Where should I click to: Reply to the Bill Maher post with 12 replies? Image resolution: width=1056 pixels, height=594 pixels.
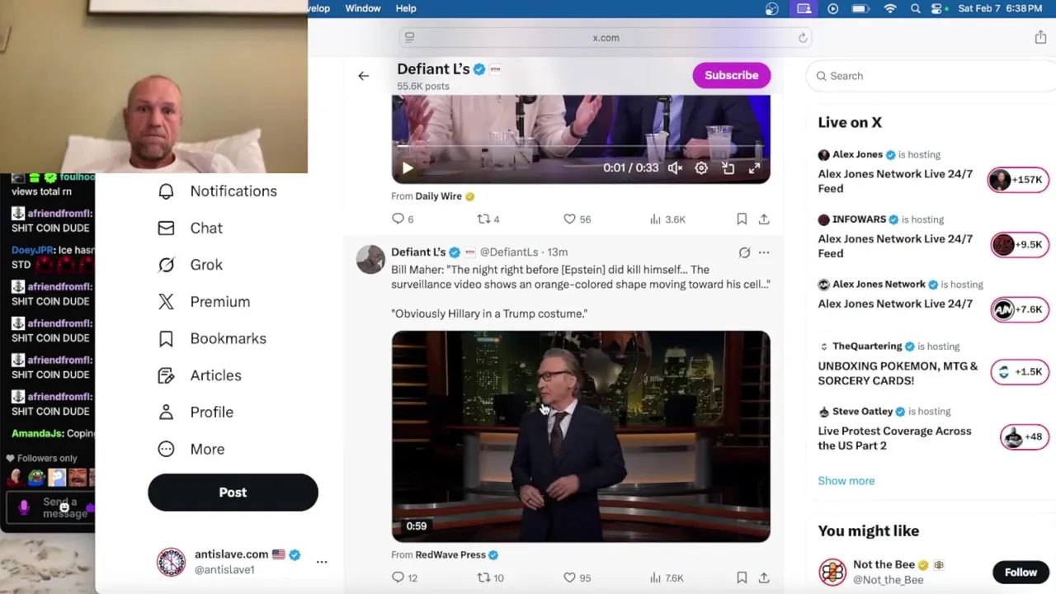tap(404, 577)
